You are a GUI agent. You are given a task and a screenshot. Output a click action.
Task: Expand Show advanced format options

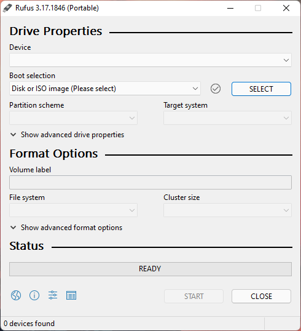(x=66, y=228)
